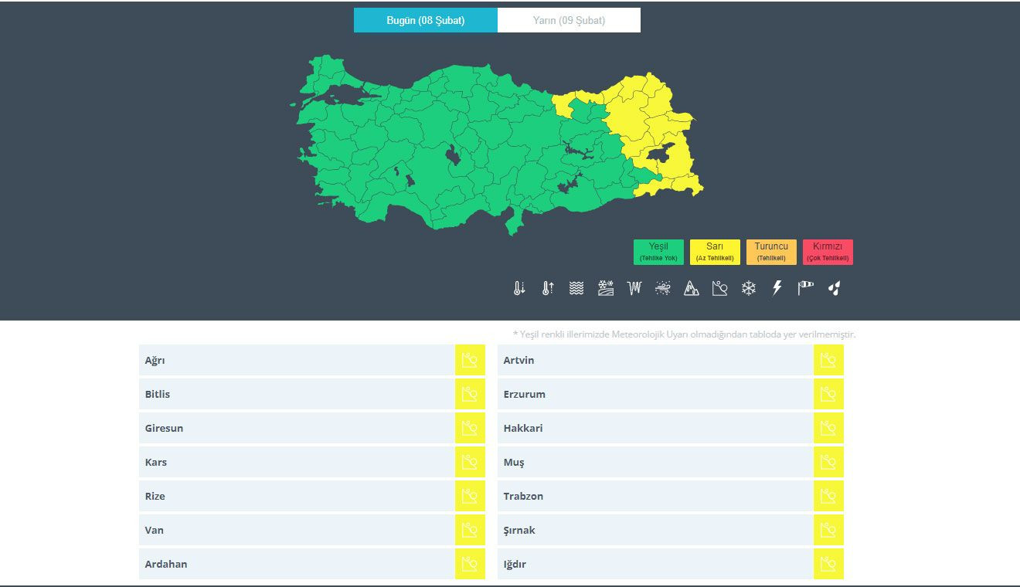
Task: Click the green Yeşil legend swatch
Action: pos(658,252)
